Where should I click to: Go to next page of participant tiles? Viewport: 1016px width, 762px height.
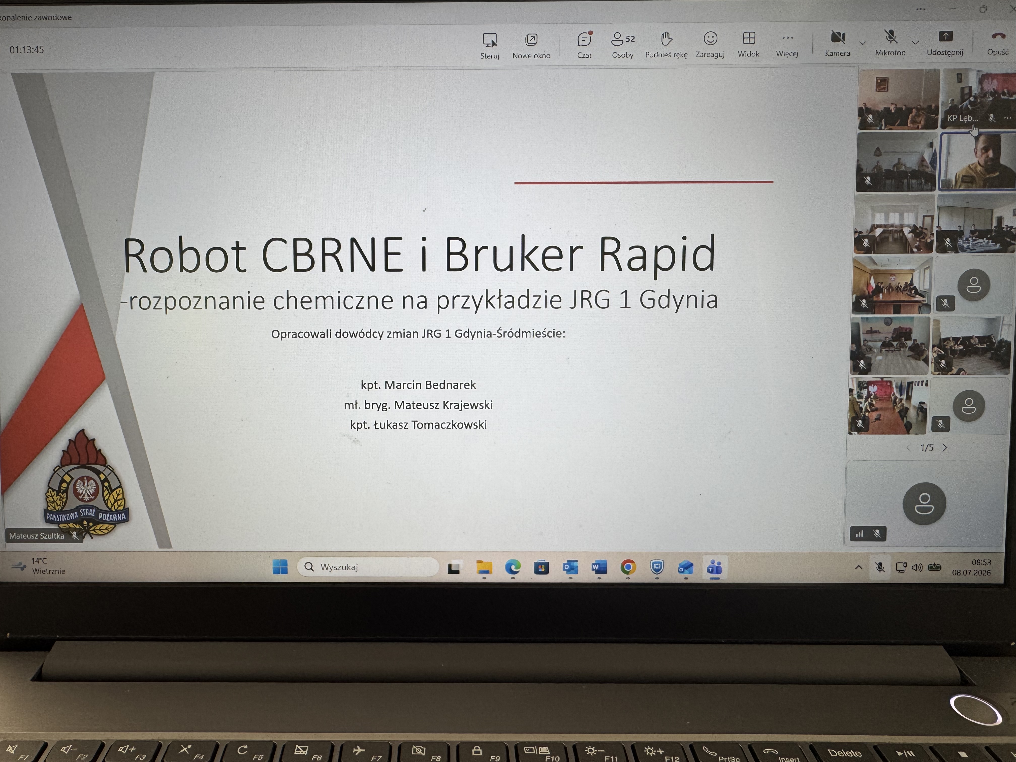945,448
